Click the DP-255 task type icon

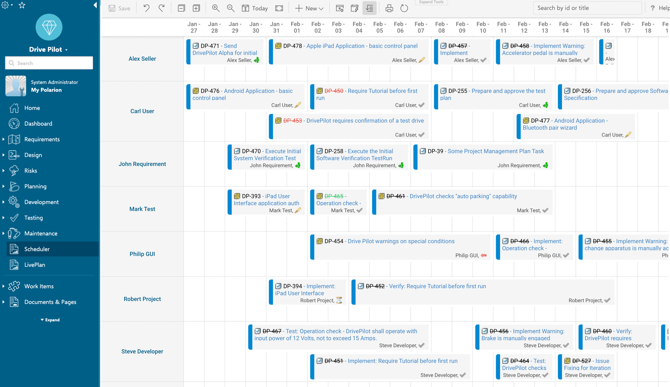point(444,91)
